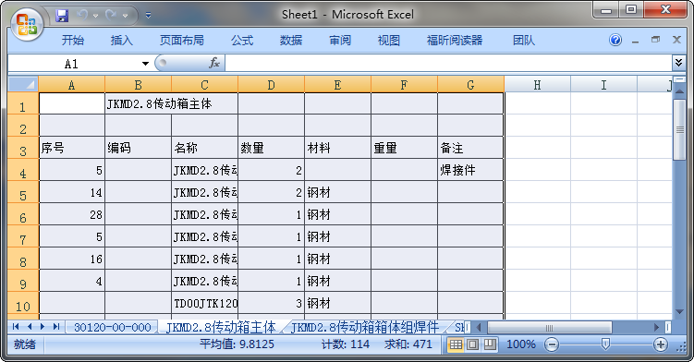Select the 焊接件 cell
The width and height of the screenshot is (694, 362).
point(470,170)
